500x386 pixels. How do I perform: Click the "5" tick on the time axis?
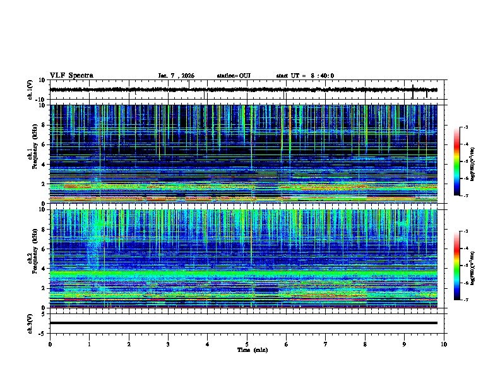[x=247, y=344]
